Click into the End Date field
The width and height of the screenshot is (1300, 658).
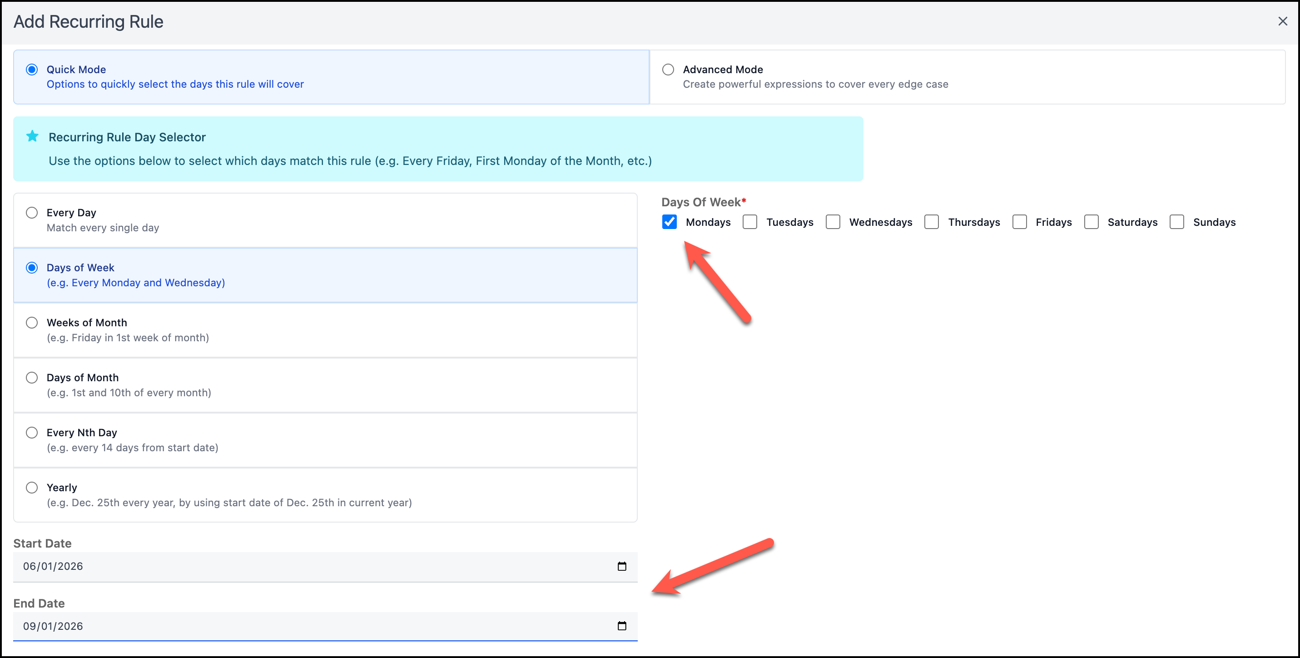(x=303, y=626)
